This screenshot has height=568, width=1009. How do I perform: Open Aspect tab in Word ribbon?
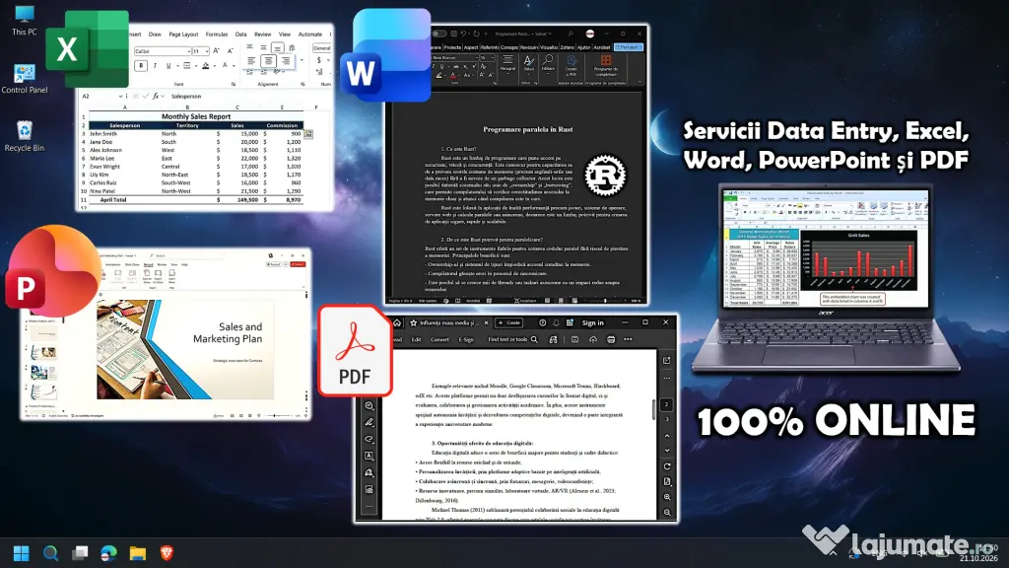pyautogui.click(x=471, y=47)
